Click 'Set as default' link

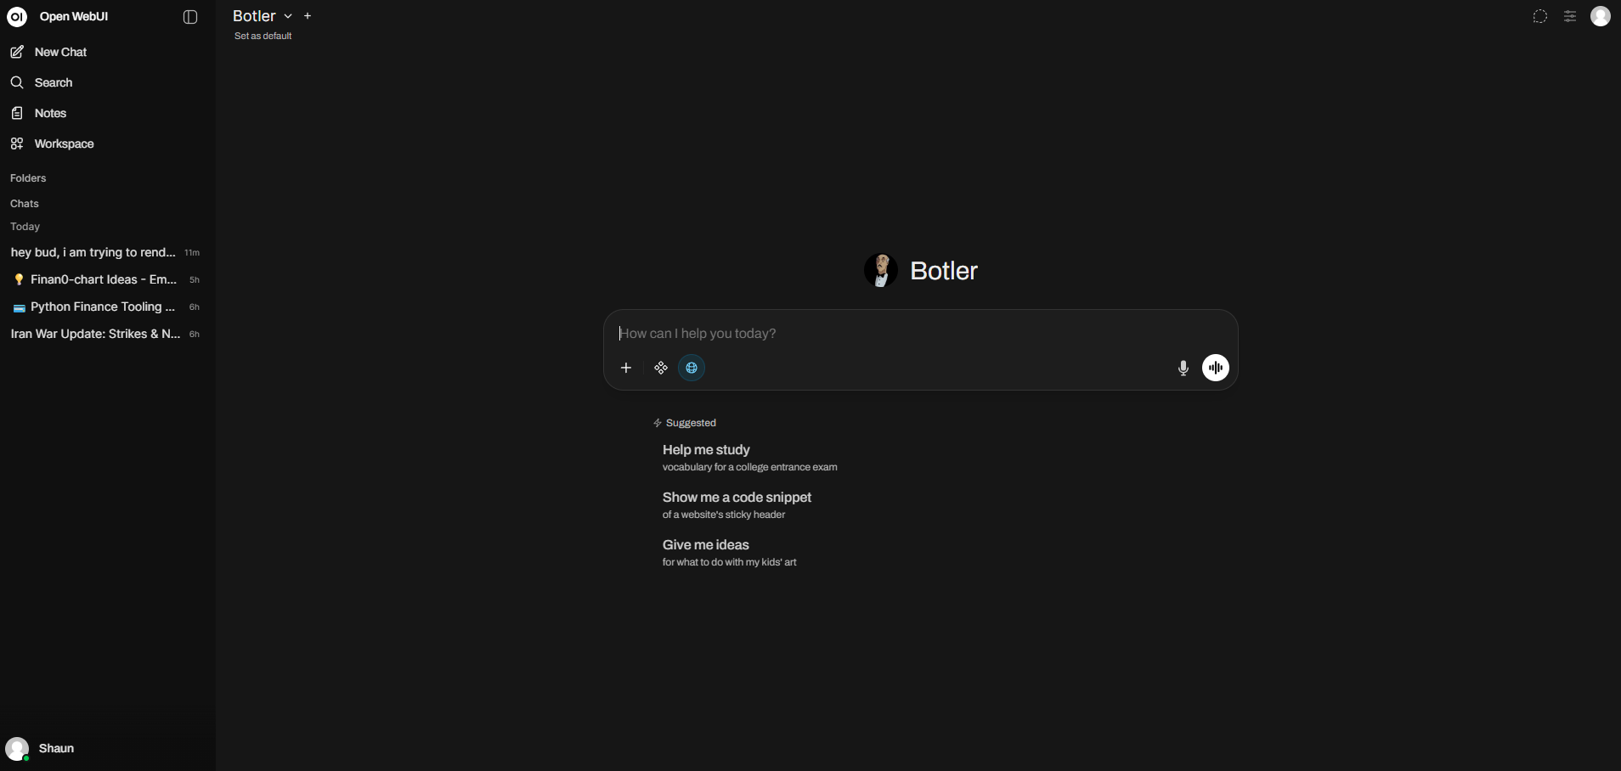(263, 36)
